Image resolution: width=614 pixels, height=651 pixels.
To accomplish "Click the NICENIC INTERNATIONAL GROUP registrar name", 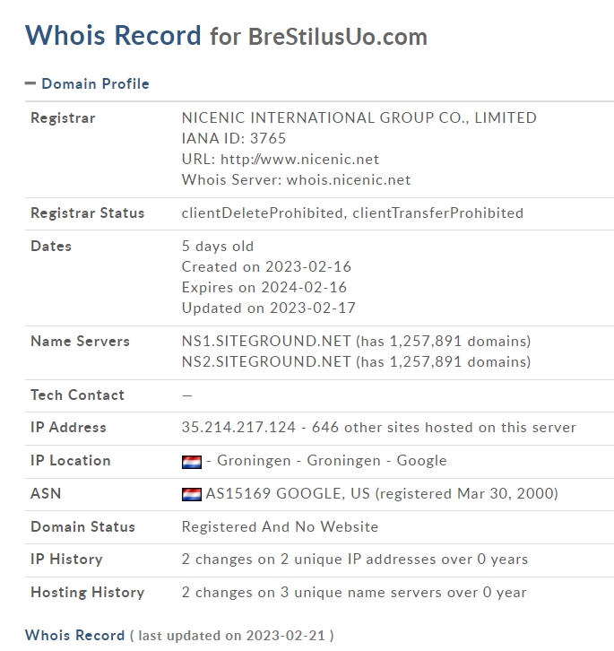I will click(x=359, y=117).
